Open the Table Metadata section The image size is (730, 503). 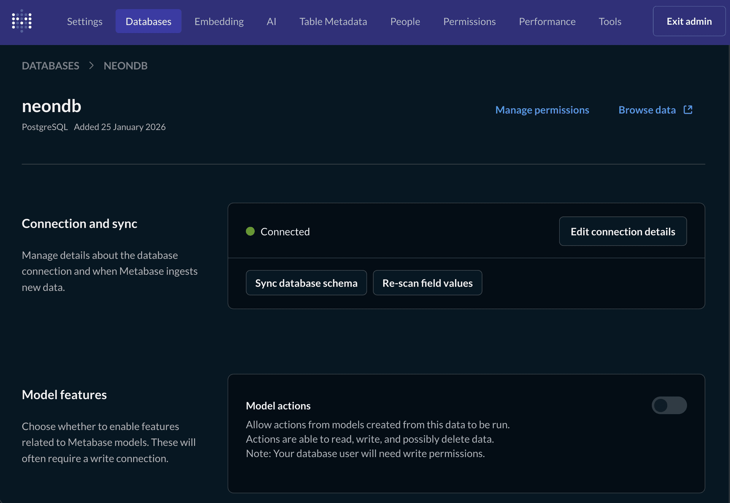click(x=333, y=21)
